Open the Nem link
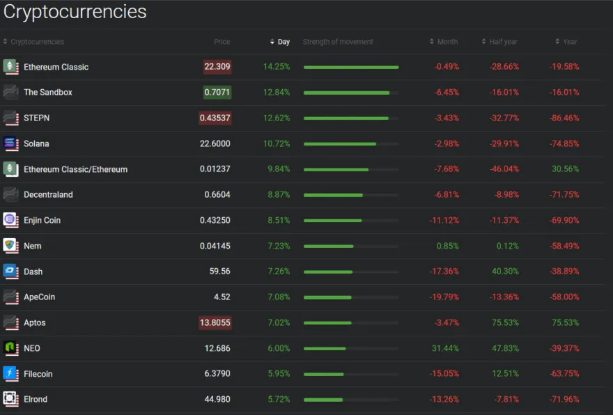Viewport: 613px width, 415px height. (x=33, y=246)
